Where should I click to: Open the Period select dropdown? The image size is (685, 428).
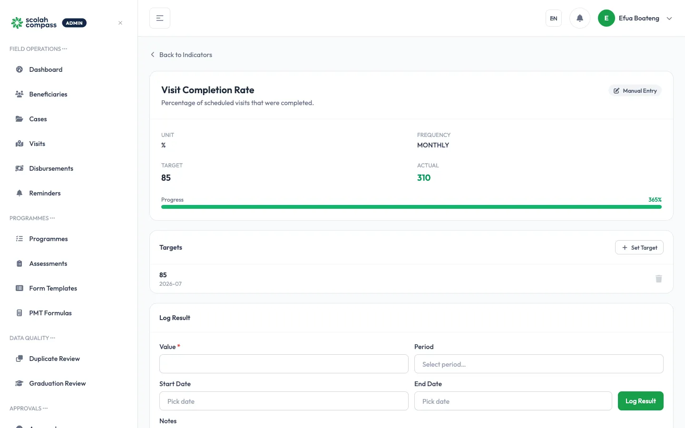(x=539, y=364)
